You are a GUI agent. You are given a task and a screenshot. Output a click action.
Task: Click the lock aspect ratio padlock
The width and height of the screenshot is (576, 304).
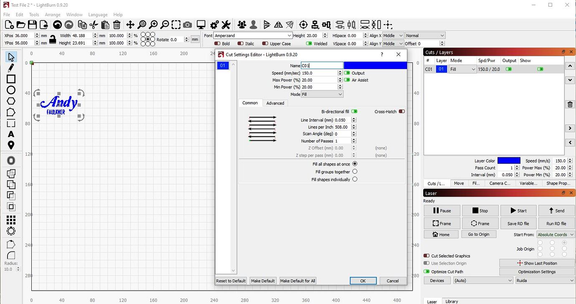tap(53, 39)
